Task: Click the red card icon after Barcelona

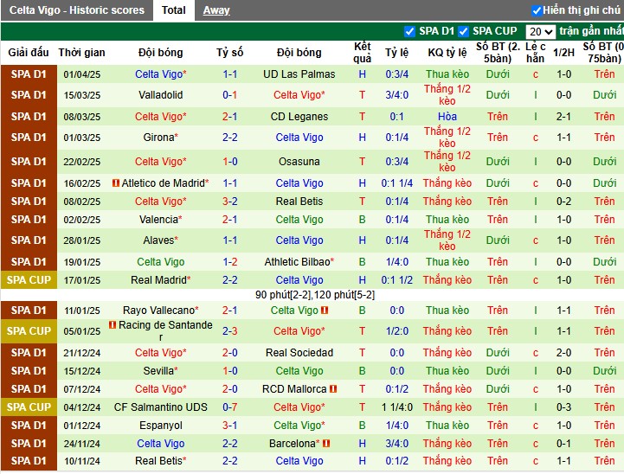Action: [326, 443]
